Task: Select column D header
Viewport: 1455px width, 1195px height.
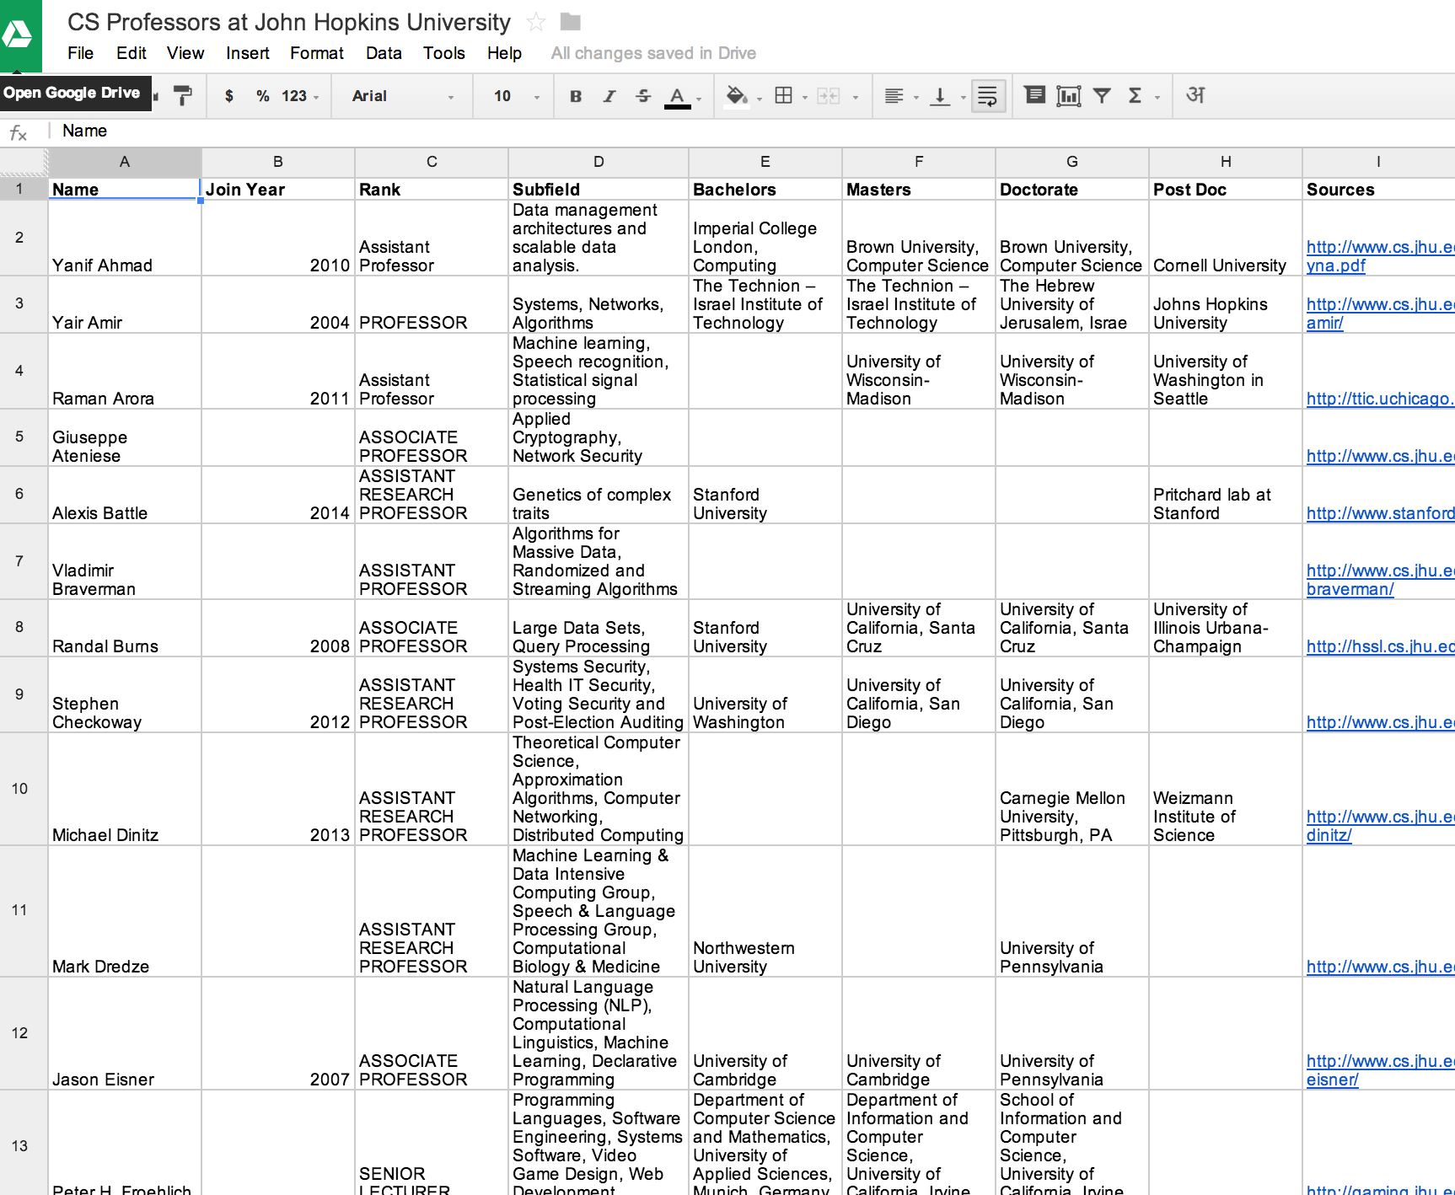Action: [x=599, y=162]
